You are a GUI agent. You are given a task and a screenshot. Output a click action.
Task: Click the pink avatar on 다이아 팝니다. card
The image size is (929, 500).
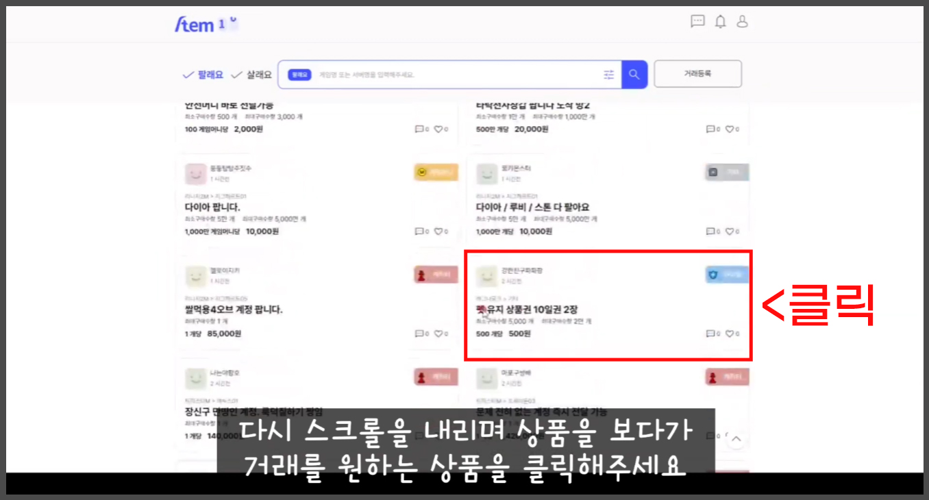pos(196,174)
